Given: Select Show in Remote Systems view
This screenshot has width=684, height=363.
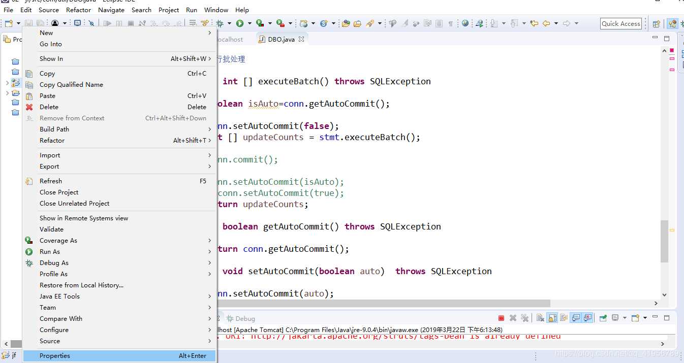Looking at the screenshot, I should pyautogui.click(x=119, y=218).
